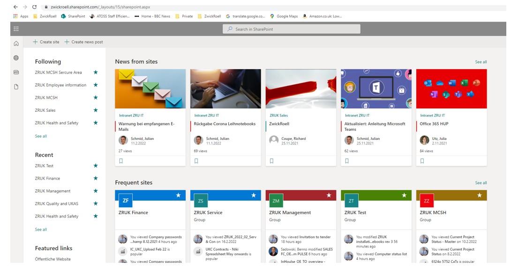Image resolution: width=526 pixels, height=275 pixels.
Task: Open Julia Utz avatar on Office 365 HUP
Action: pyautogui.click(x=424, y=140)
